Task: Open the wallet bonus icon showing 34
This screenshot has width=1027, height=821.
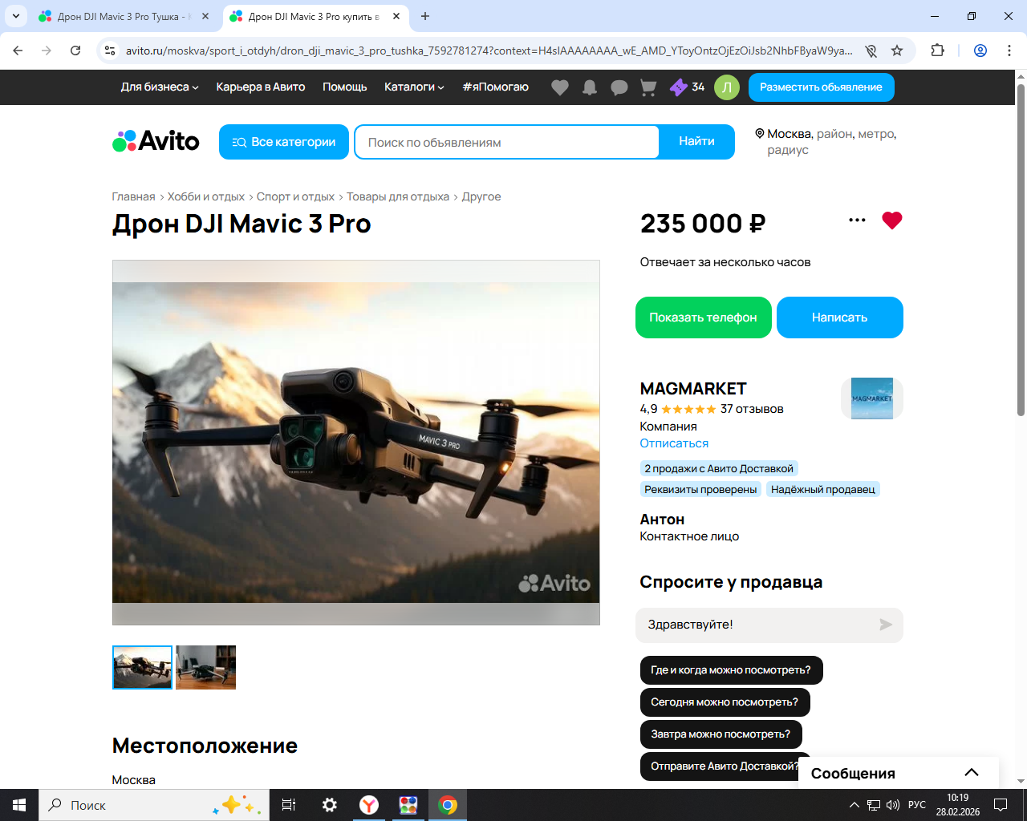Action: coord(687,87)
